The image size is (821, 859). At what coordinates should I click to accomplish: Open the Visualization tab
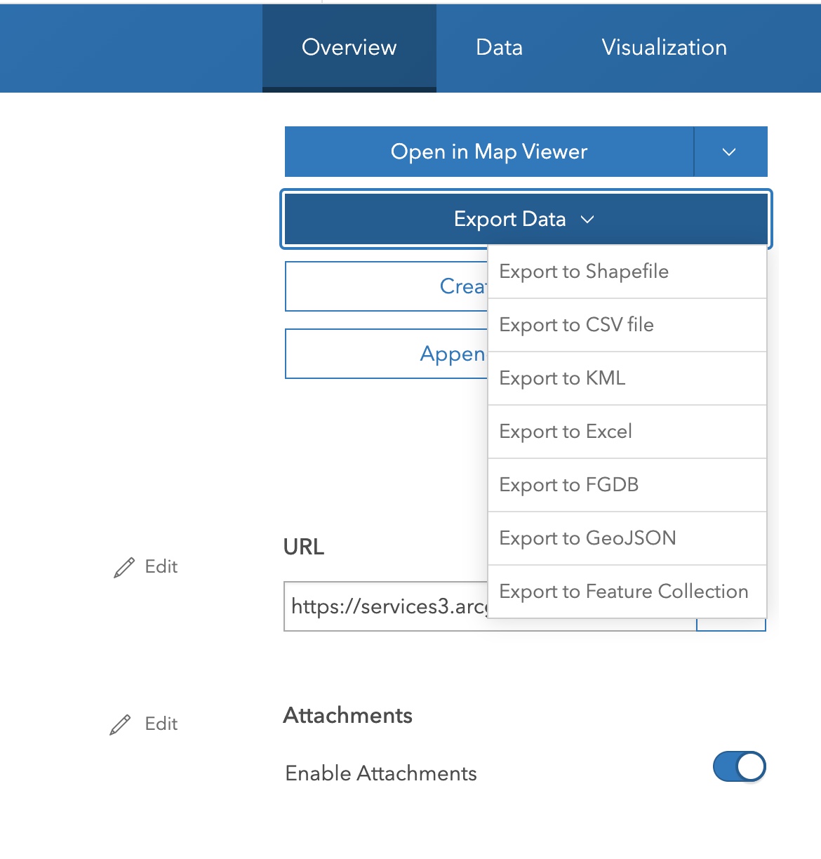tap(663, 48)
